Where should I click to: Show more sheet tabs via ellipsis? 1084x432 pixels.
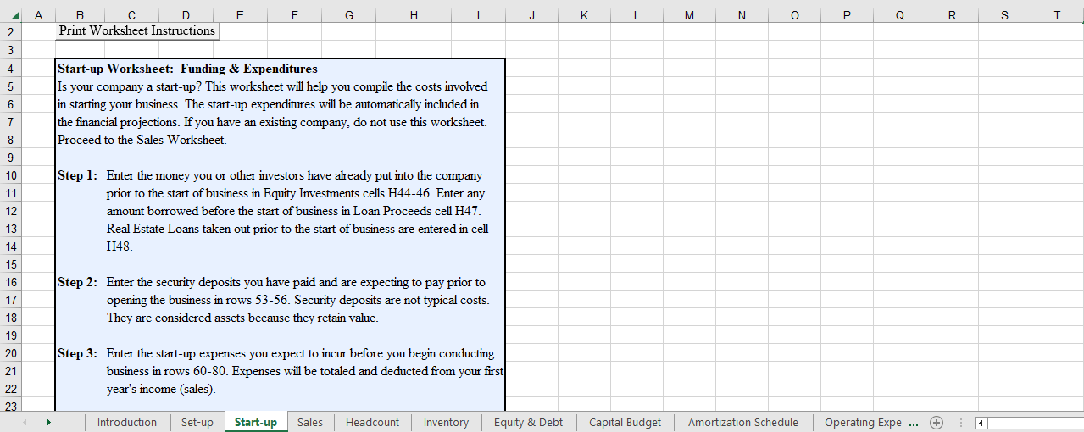pyautogui.click(x=913, y=423)
